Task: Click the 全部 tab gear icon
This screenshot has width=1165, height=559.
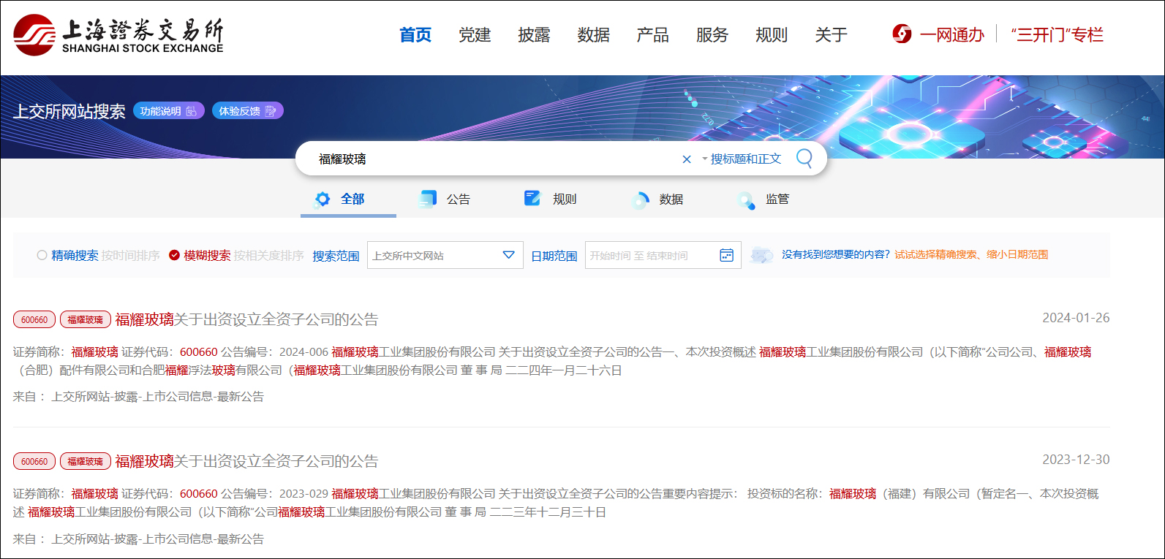Action: 322,199
